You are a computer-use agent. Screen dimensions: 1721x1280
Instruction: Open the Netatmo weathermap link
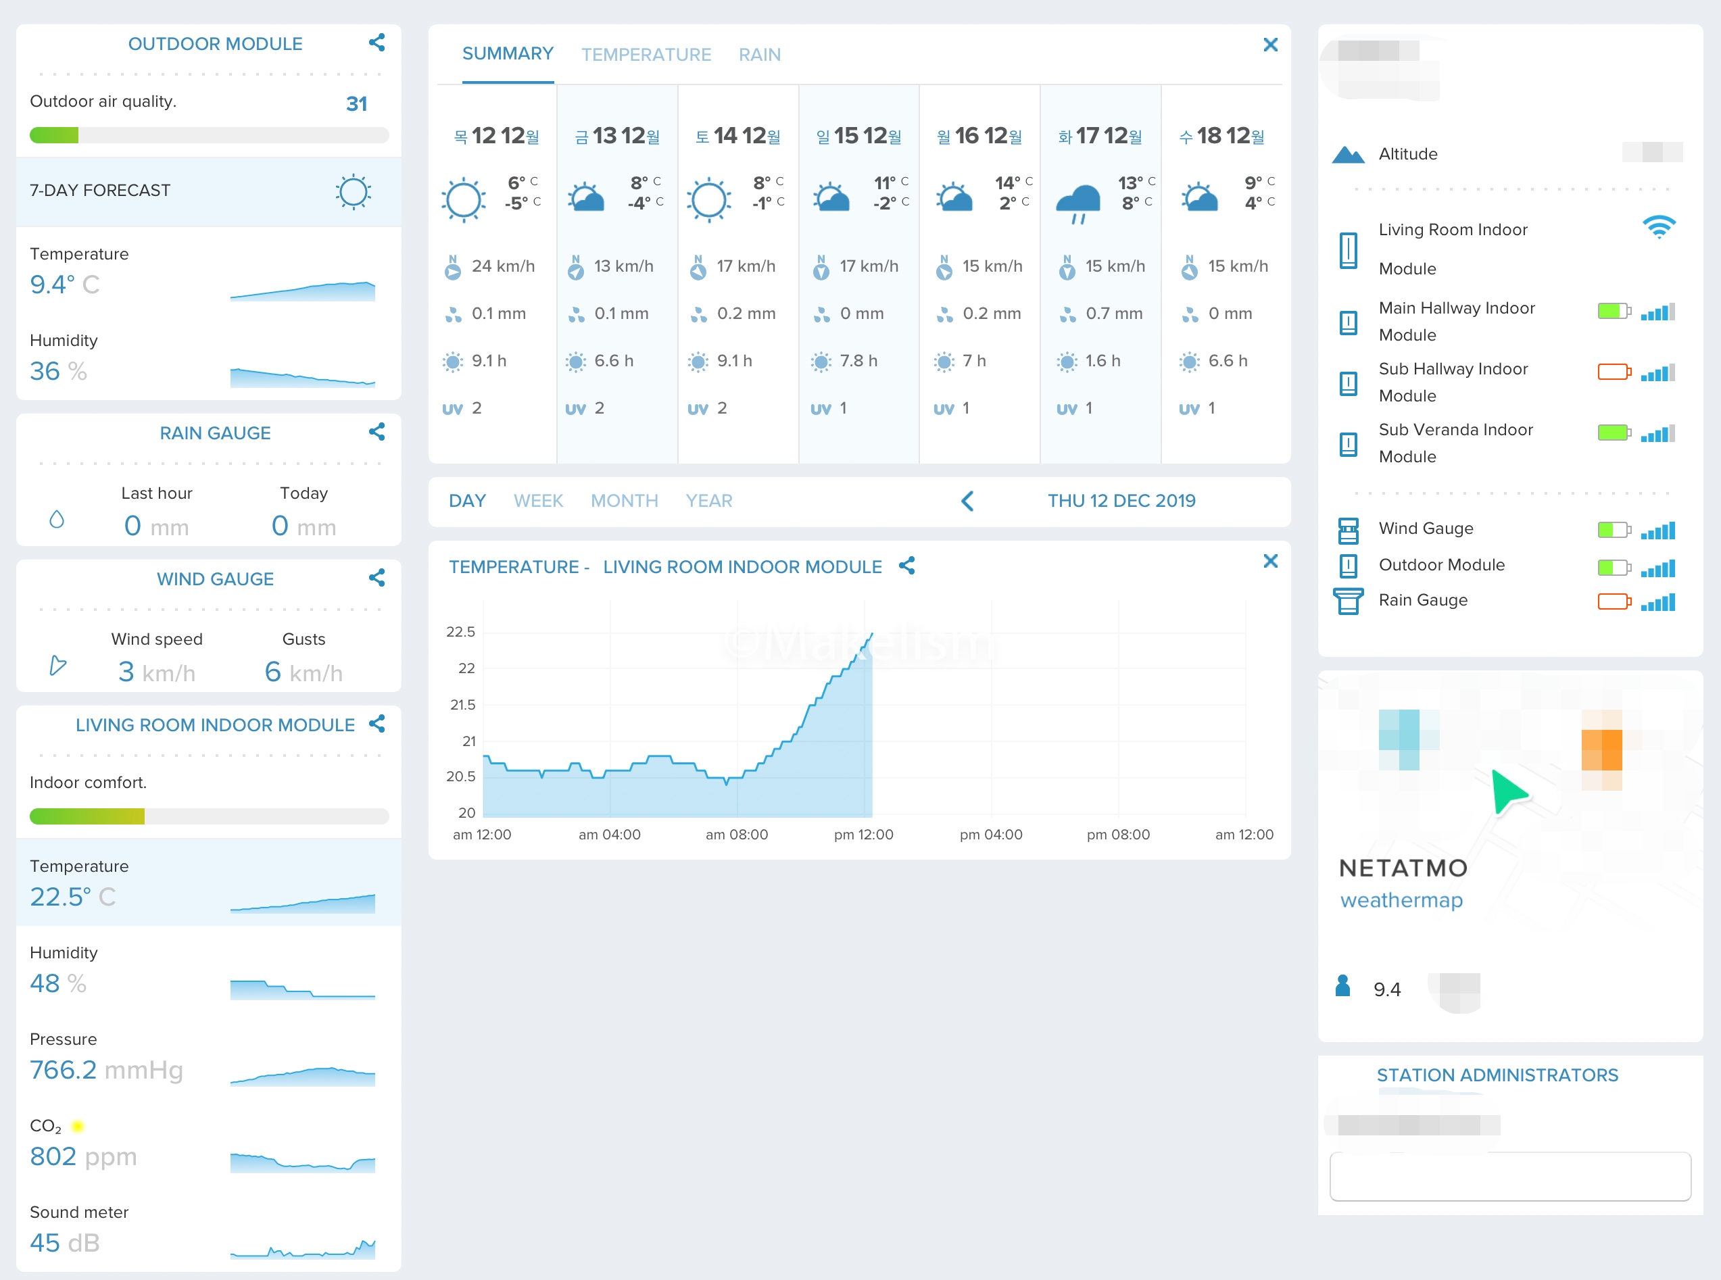(x=1401, y=900)
